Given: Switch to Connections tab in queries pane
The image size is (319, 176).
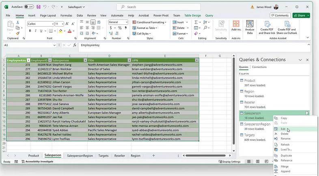Looking at the screenshot, I should coord(259,67).
